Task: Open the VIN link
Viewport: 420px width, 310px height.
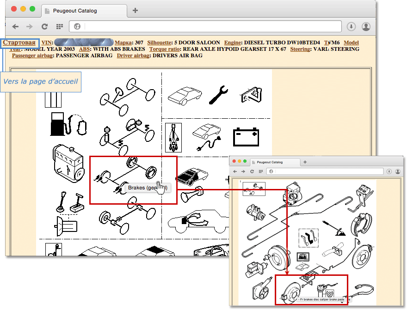Action: coord(46,43)
